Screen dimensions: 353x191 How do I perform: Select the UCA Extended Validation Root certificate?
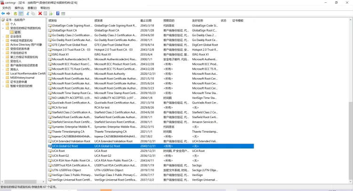click(71, 141)
